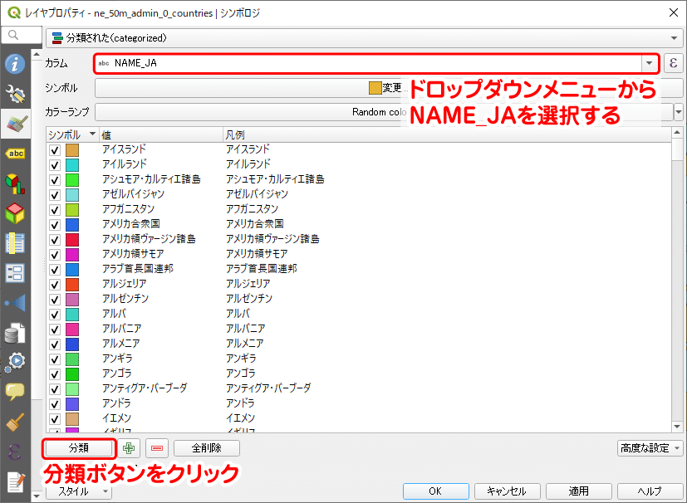Image resolution: width=687 pixels, height=503 pixels.
Task: Click the blue swatch of アルメニア
Action: [x=72, y=344]
